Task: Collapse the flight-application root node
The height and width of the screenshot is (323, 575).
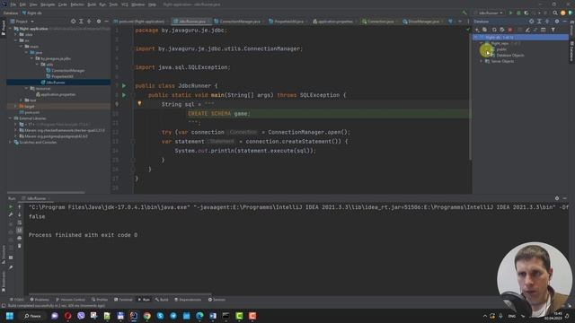Action: point(10,29)
